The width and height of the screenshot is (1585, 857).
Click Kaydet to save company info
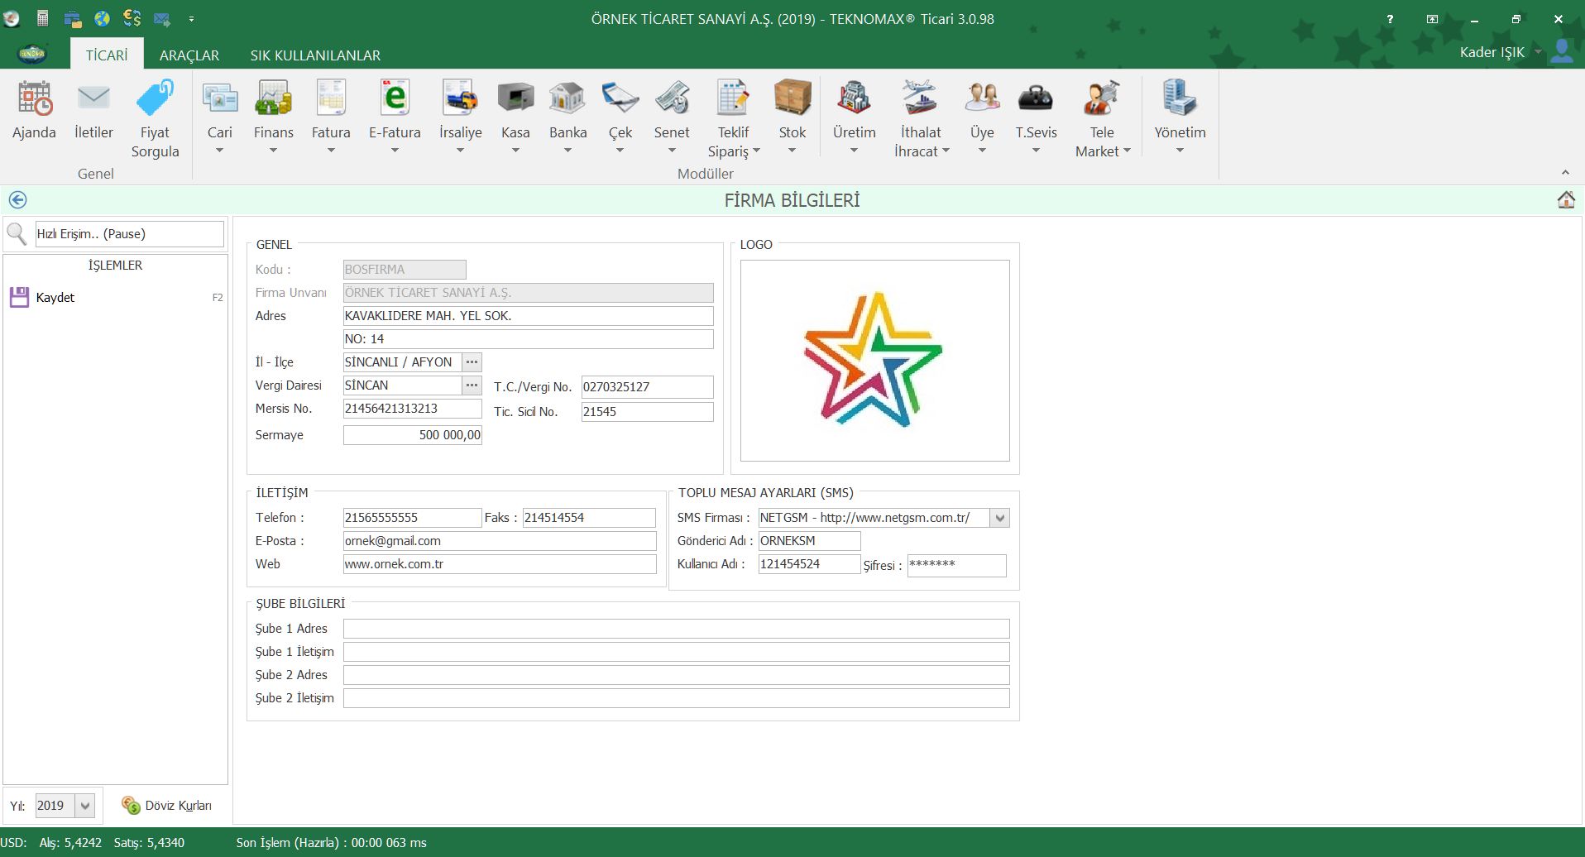pyautogui.click(x=55, y=298)
